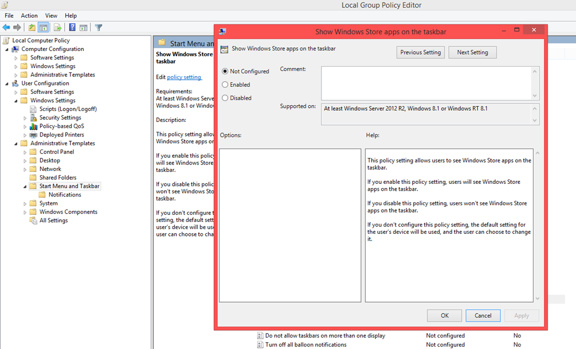
Task: Click the policy setting icon beside dialog heading
Action: click(224, 49)
